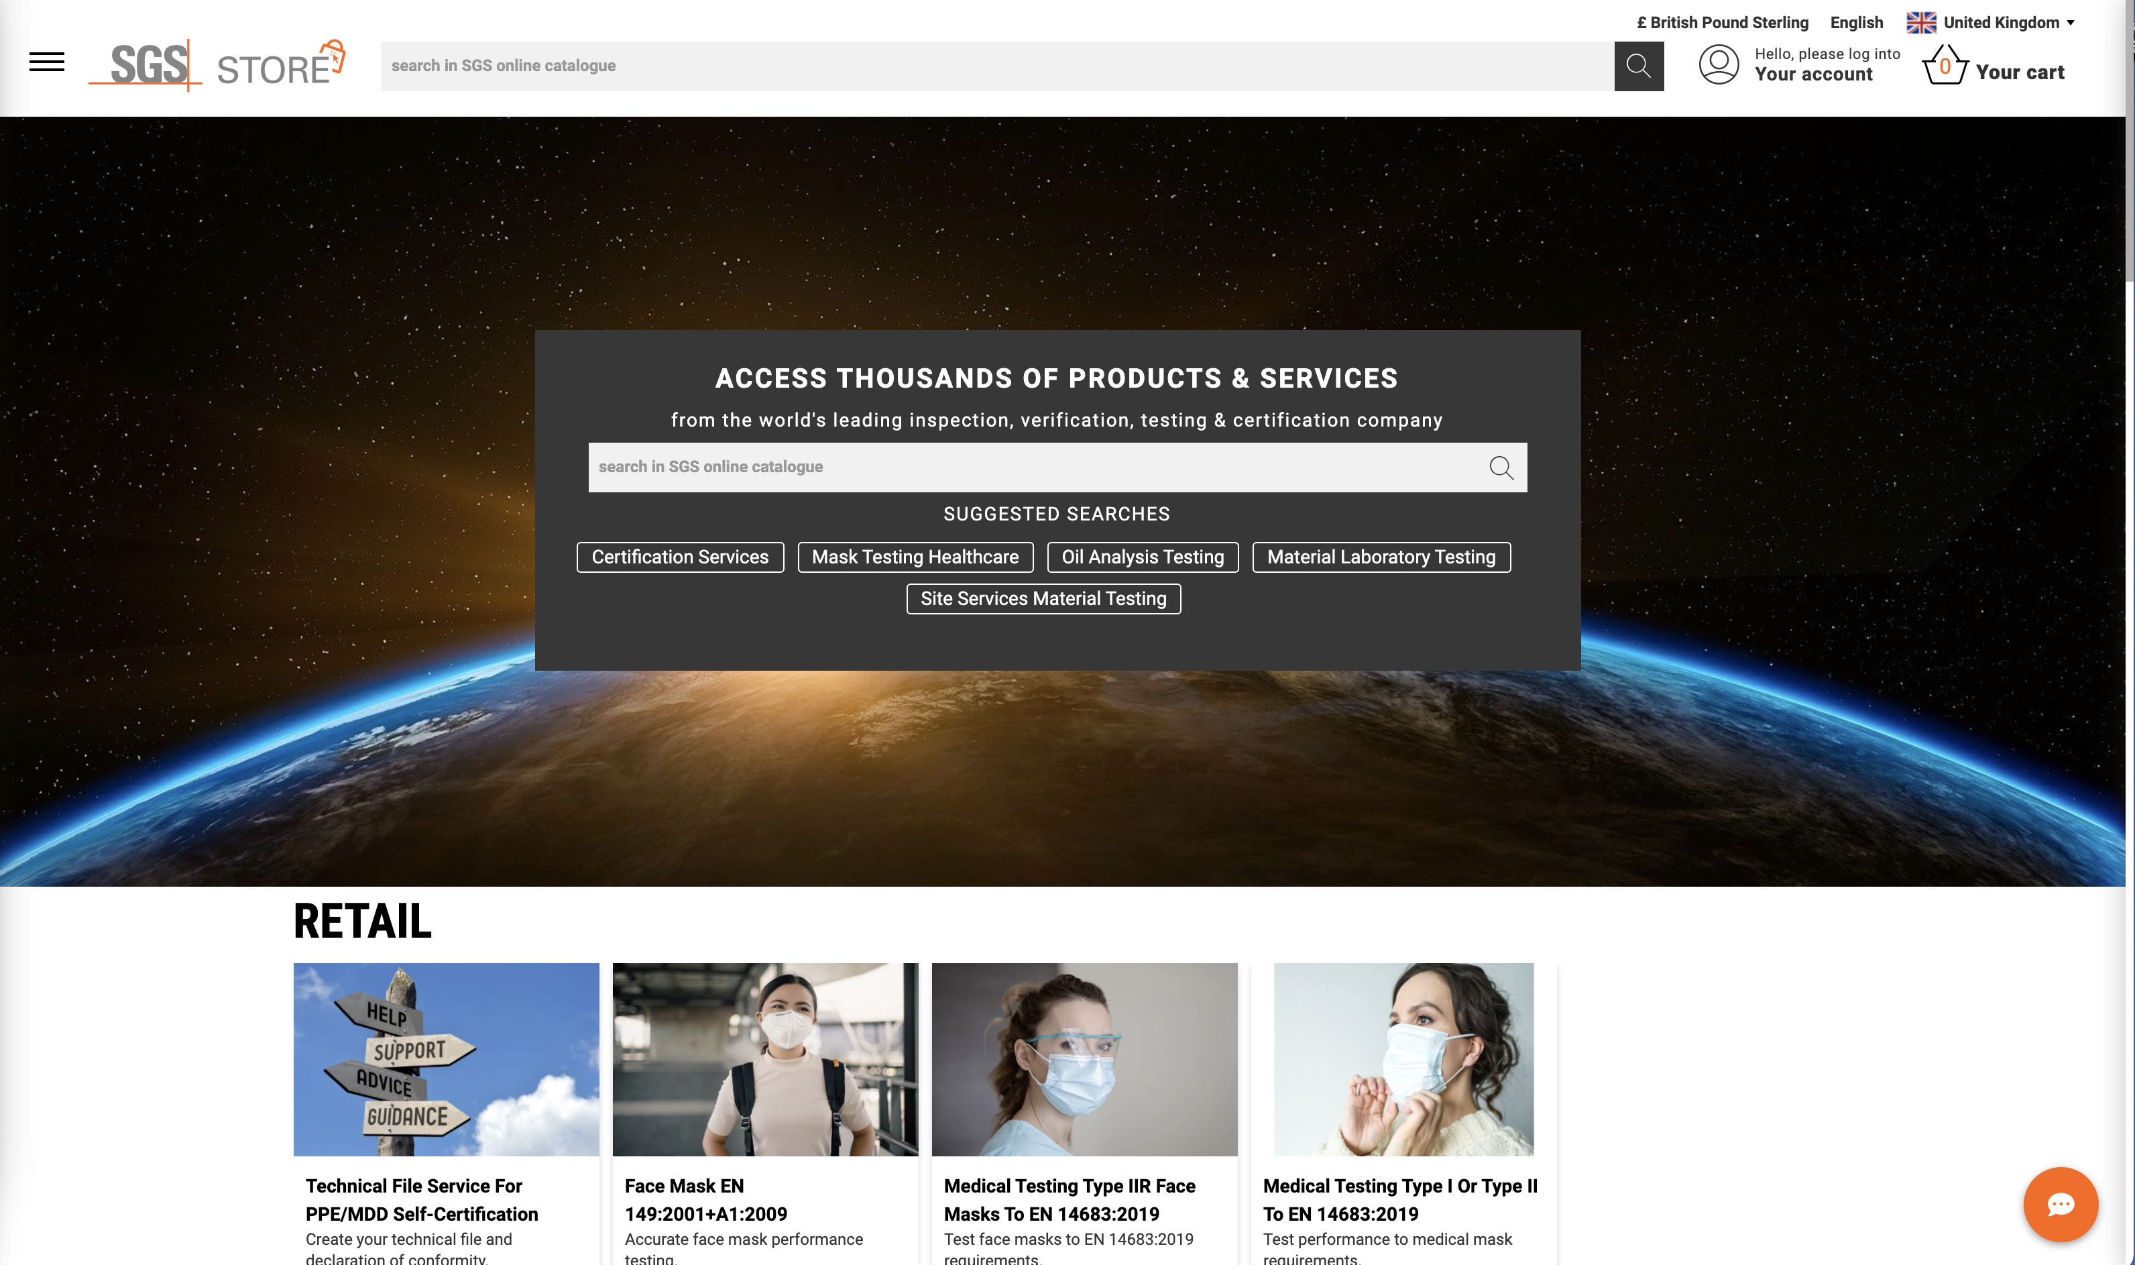Open the woman adjusting surgical mask thumbnail
This screenshot has width=2135, height=1265.
pyautogui.click(x=1403, y=1060)
